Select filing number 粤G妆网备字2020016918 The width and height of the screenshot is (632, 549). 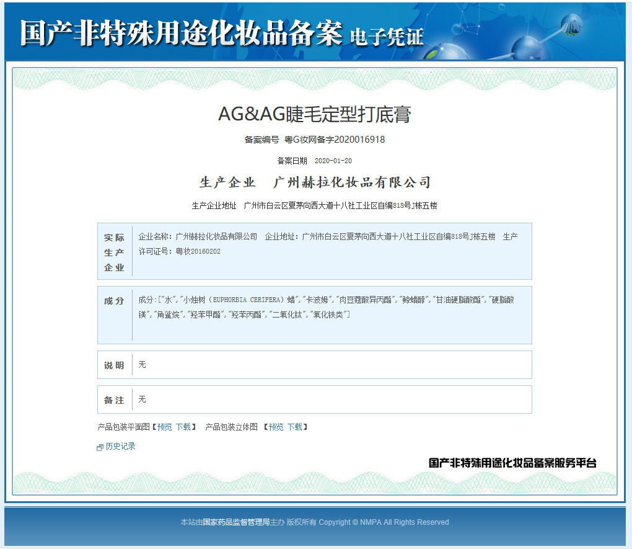335,140
